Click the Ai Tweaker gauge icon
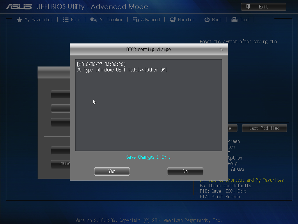The image size is (298, 224). pos(94,20)
